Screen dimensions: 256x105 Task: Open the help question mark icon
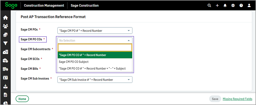(241, 5)
